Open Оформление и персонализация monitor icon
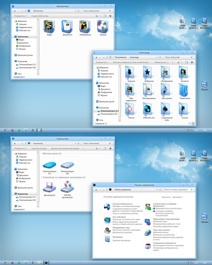 coord(148,222)
